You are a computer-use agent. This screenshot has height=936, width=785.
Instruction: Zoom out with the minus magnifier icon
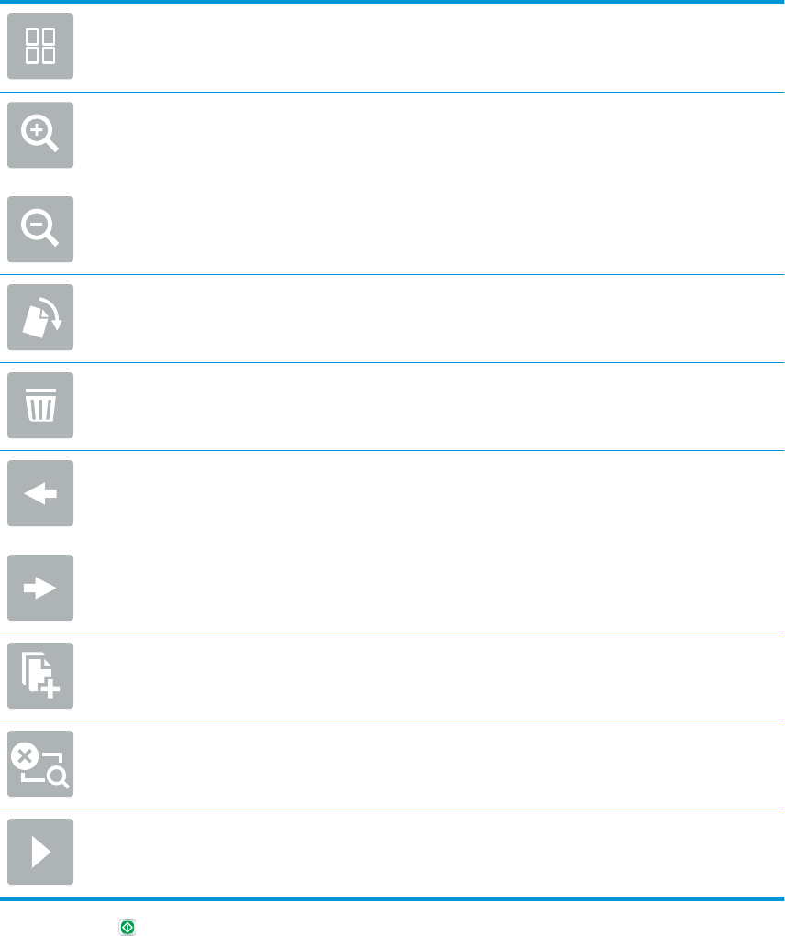pos(40,229)
